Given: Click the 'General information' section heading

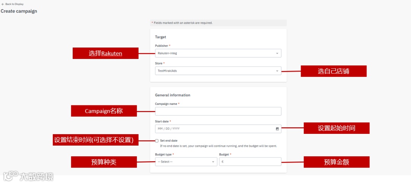Looking at the screenshot, I should (172, 95).
